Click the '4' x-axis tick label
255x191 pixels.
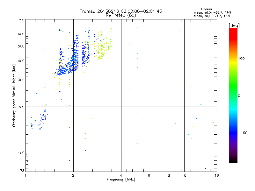tap(121, 175)
